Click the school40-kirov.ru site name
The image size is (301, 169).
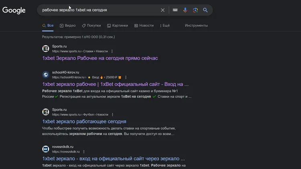(66, 72)
